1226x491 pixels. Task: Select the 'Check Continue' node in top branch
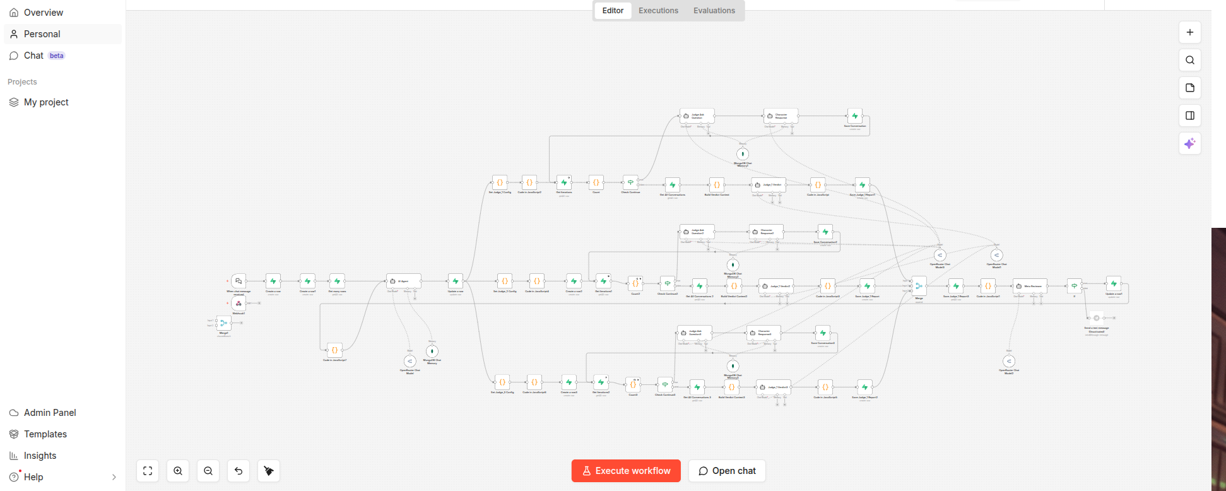630,182
